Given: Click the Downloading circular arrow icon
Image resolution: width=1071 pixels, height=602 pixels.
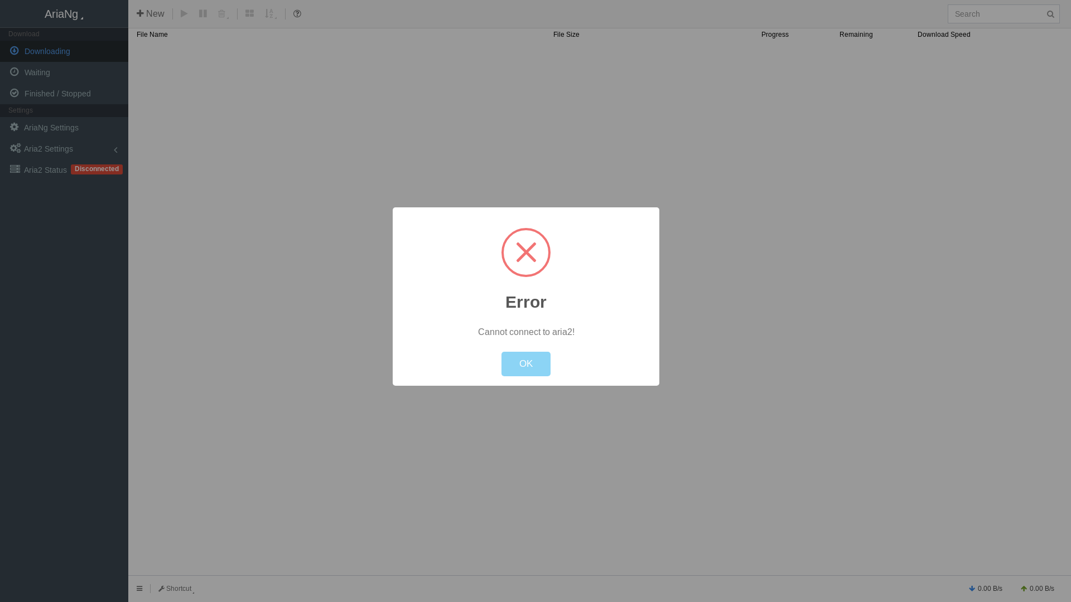Looking at the screenshot, I should click(15, 51).
